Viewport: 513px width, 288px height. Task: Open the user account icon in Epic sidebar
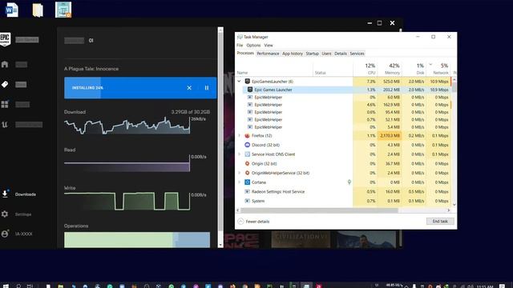point(5,234)
